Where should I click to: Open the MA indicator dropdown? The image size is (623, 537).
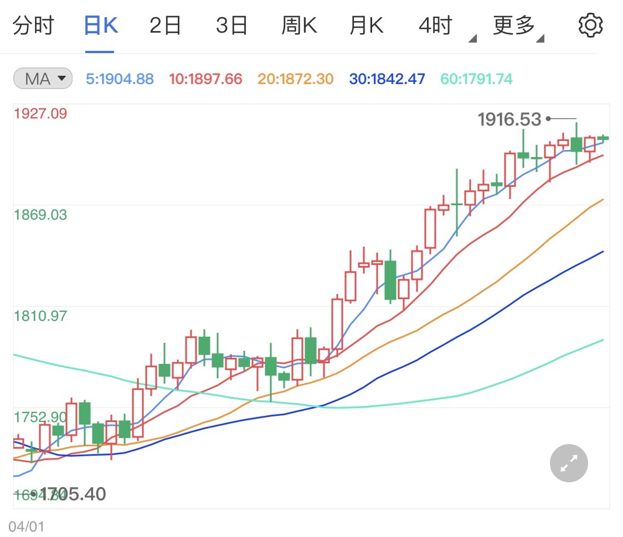(x=42, y=79)
